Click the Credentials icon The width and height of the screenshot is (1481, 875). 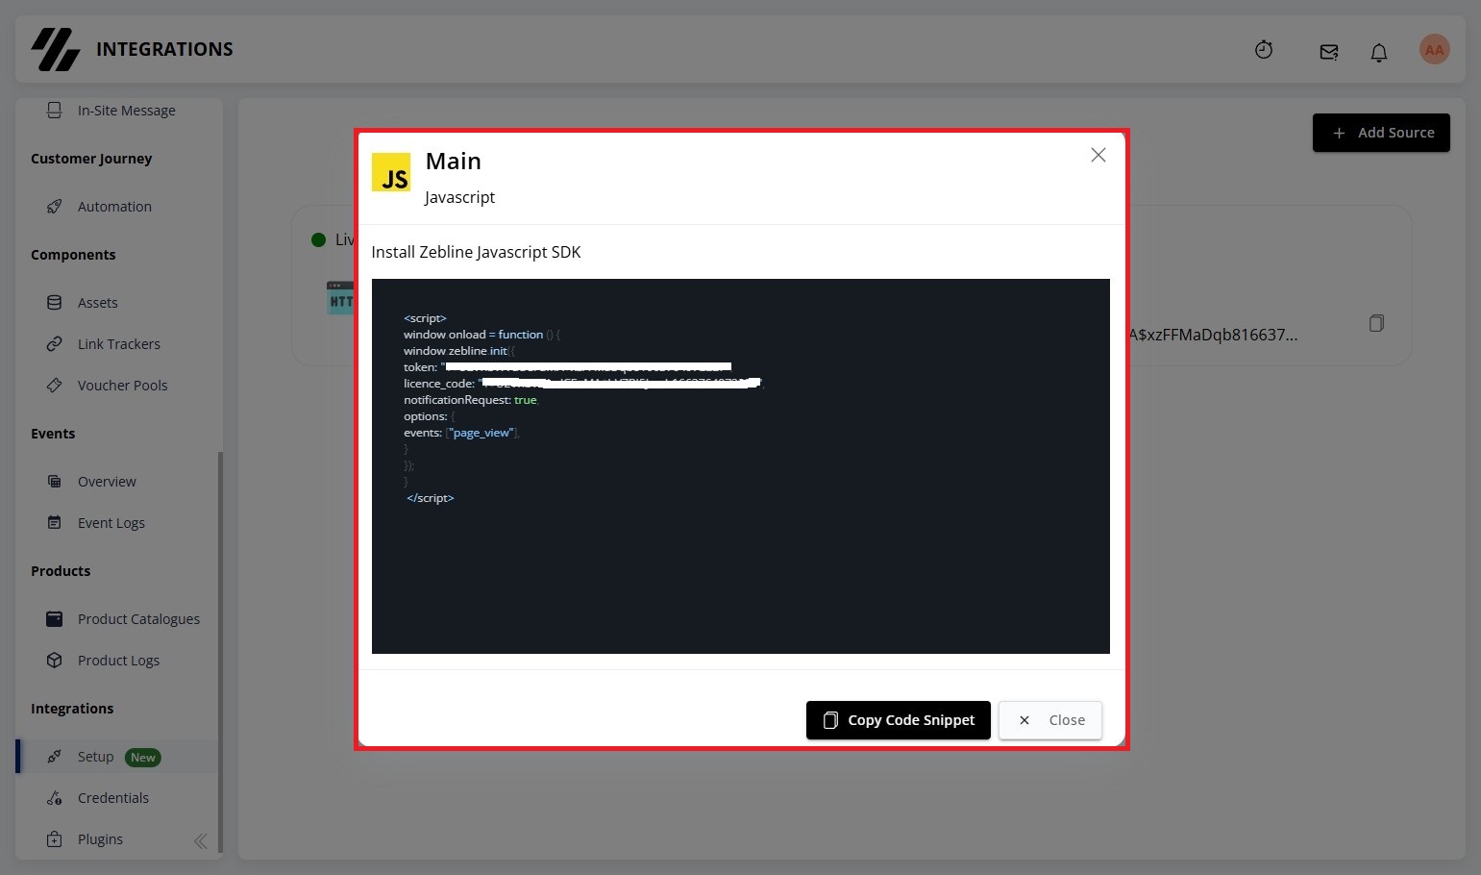click(55, 798)
